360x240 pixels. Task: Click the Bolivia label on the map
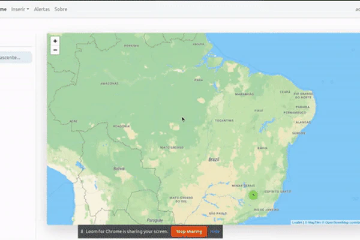pos(119,169)
